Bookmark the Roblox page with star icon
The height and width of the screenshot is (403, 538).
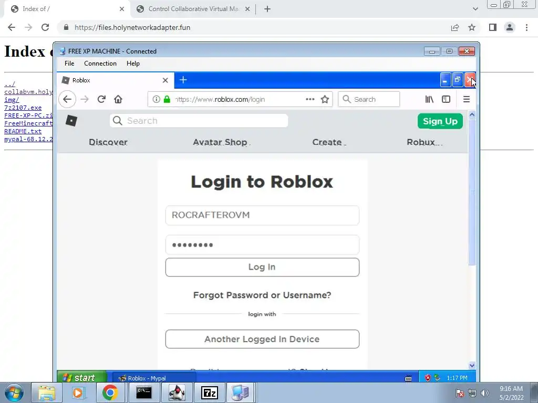[325, 99]
